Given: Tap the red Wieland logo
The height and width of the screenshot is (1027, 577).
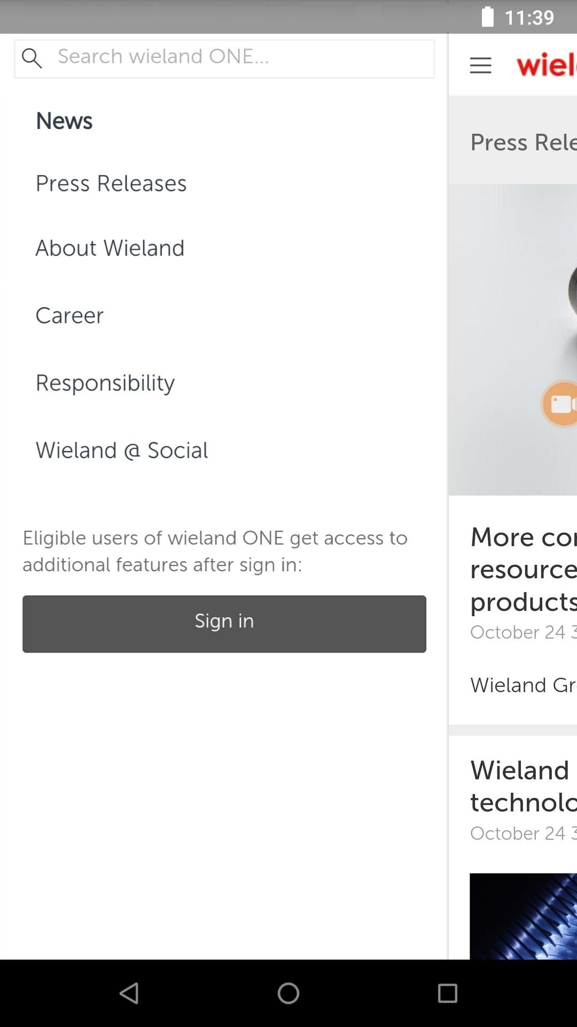Looking at the screenshot, I should point(547,65).
